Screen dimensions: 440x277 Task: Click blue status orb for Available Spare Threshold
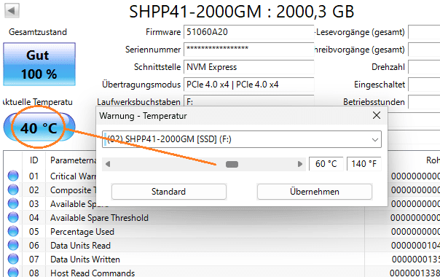13,217
